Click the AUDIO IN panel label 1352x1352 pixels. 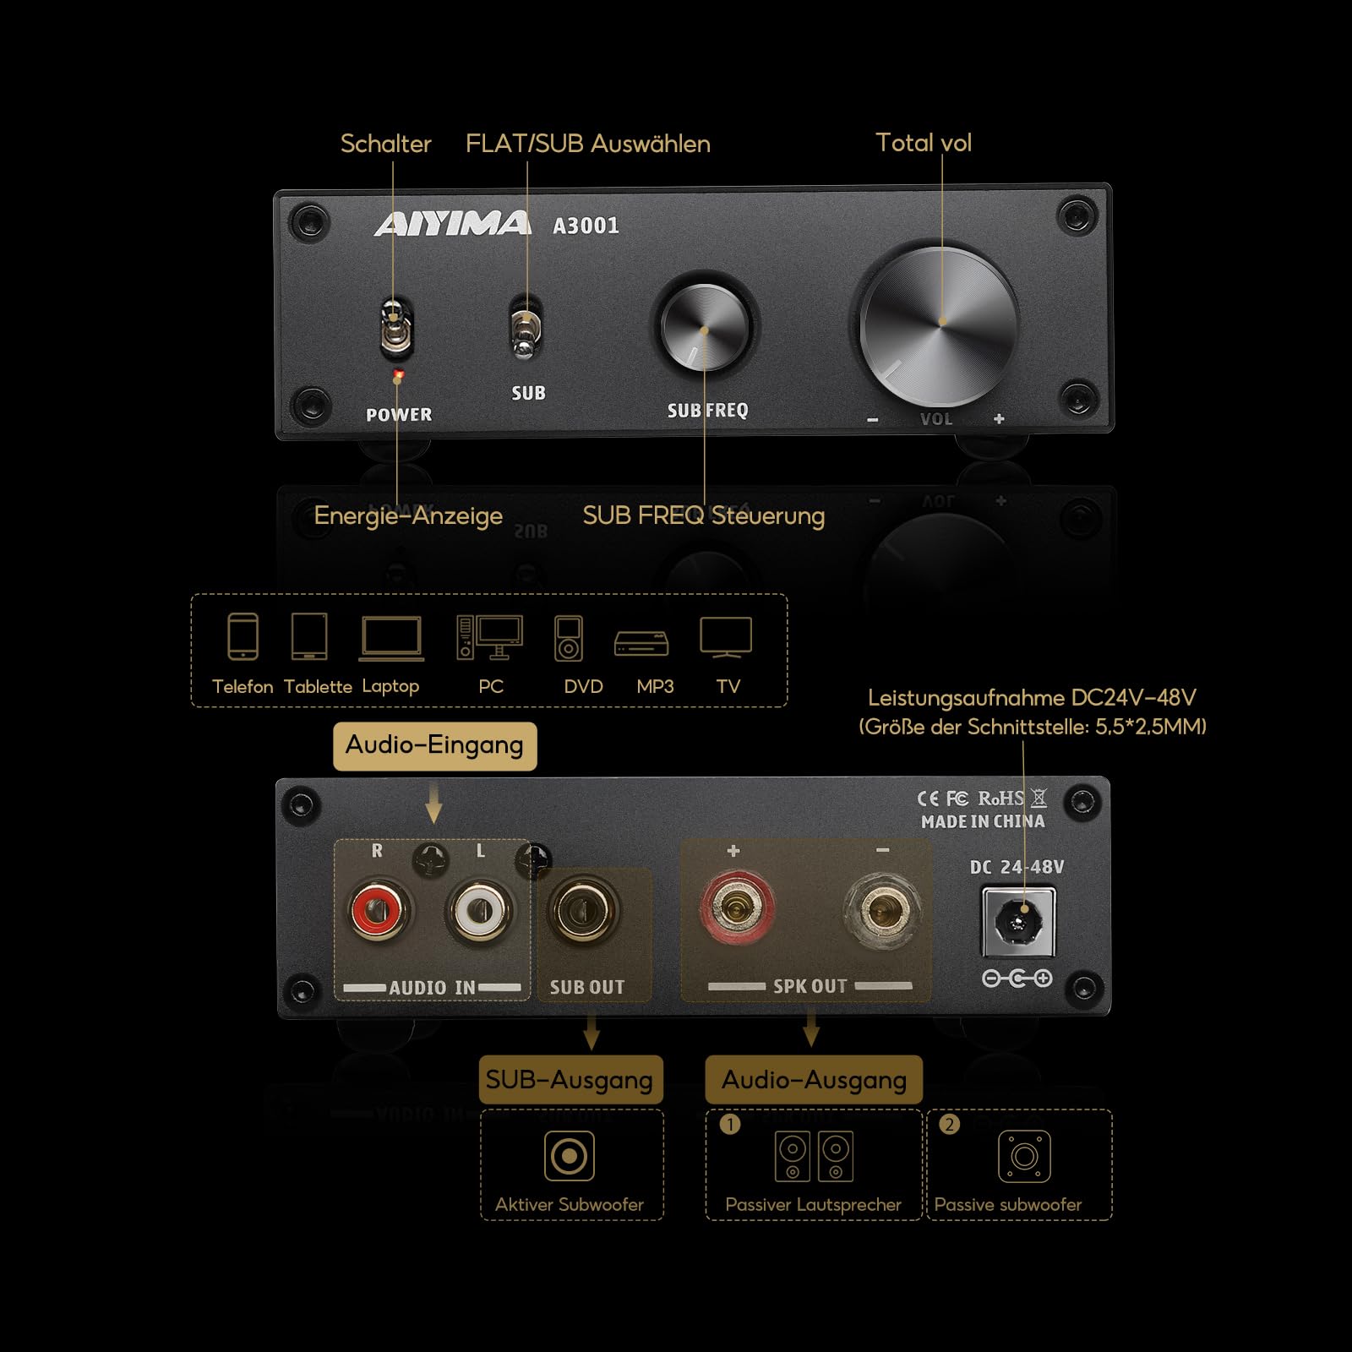click(x=433, y=987)
